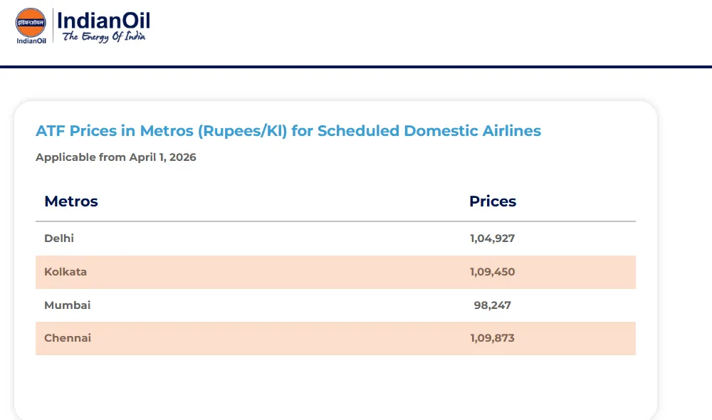Image resolution: width=712 pixels, height=420 pixels.
Task: Click the Chennai price 1,09,873
Action: coord(492,338)
